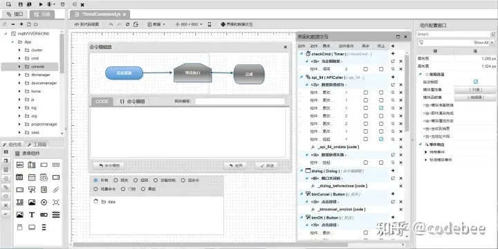The width and height of the screenshot is (498, 249).
Task: Switch to the SendCommand.js tab
Action: (x=101, y=15)
